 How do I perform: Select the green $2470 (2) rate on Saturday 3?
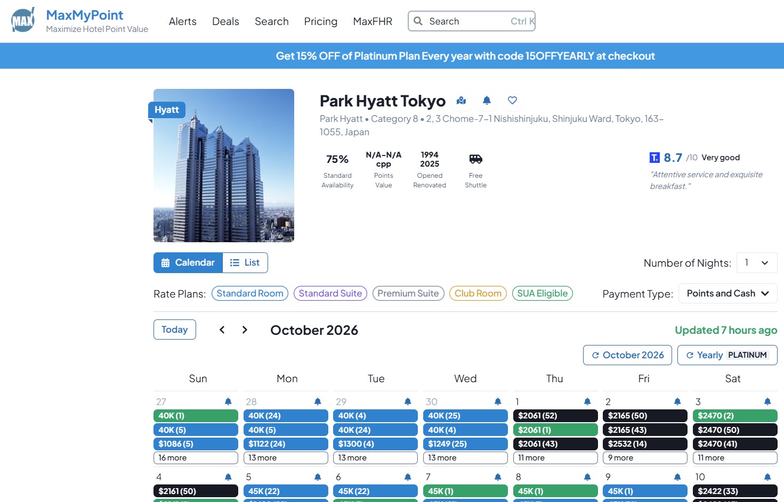click(735, 416)
